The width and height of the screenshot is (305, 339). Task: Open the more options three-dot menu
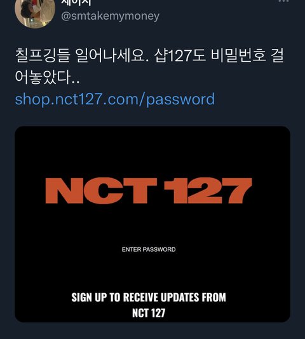pos(283,1)
